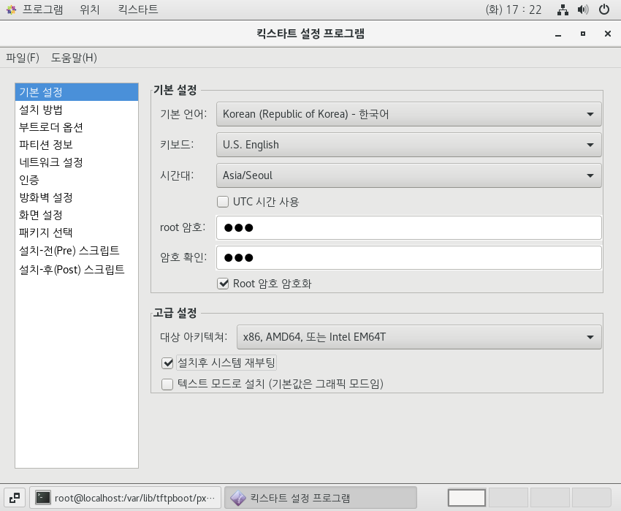Click the network status icon in top panel
Screen dimensions: 621x511
tap(563, 10)
